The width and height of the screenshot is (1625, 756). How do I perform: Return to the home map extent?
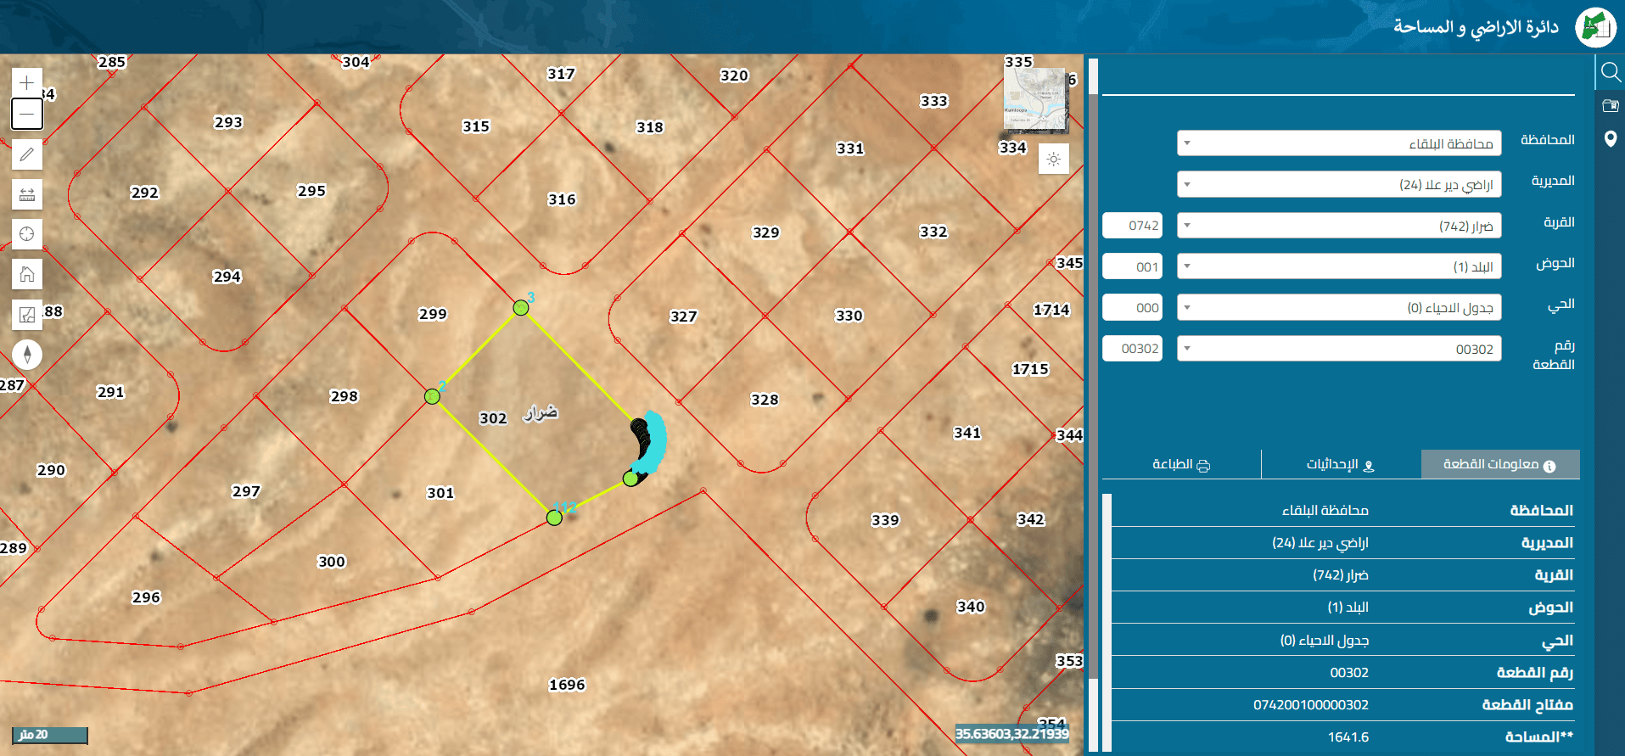click(x=27, y=274)
